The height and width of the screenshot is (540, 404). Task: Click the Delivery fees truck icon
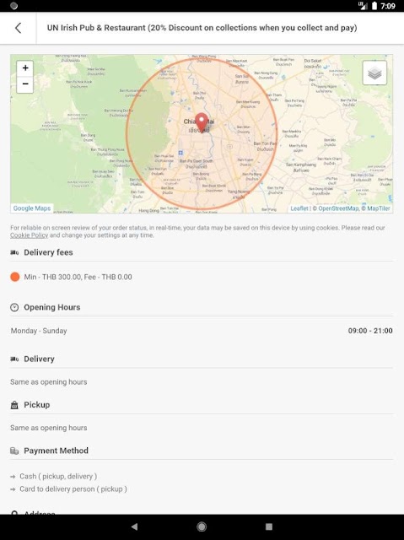tap(14, 252)
